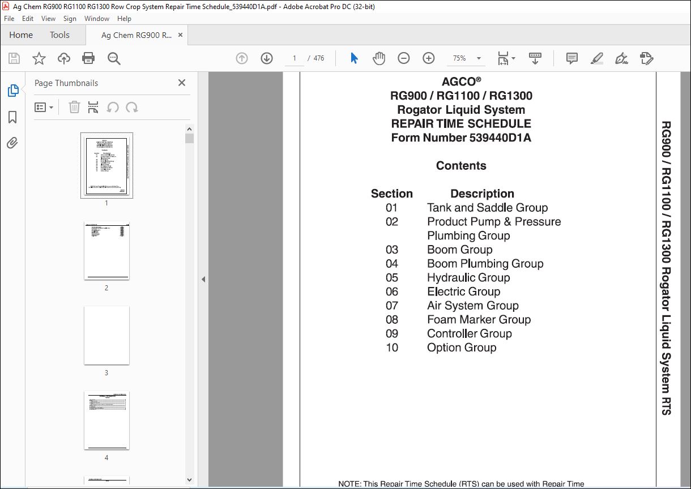The width and height of the screenshot is (691, 489).
Task: Save the file with the floppy disk icon
Action: pyautogui.click(x=14, y=58)
